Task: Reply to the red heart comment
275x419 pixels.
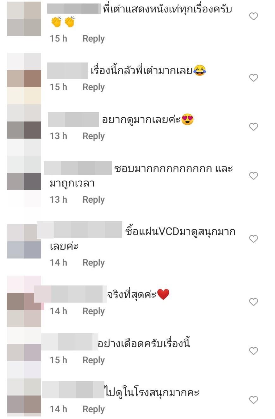Action: tap(93, 311)
